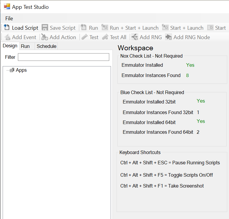Click inside the Filter text field
Viewport: 229px width, 219px height.
click(x=63, y=57)
